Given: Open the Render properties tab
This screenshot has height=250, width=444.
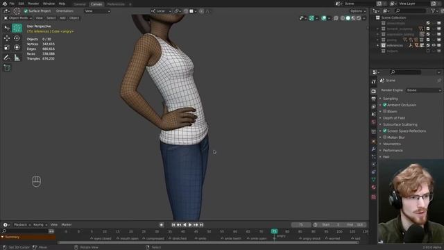Looking at the screenshot, I should pos(373,91).
